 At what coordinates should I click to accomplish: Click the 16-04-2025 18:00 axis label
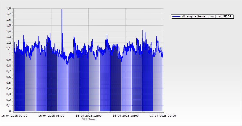(x=126, y=116)
